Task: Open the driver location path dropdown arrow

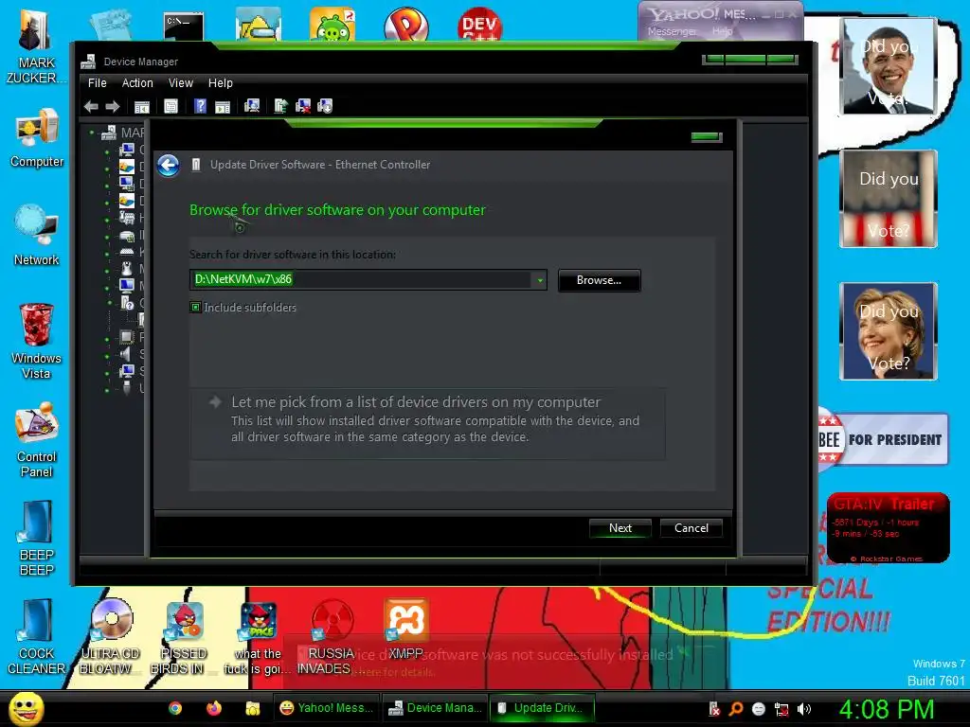Action: [539, 280]
